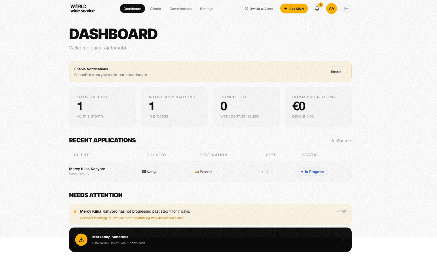Click the World Wide Service logo

pyautogui.click(x=82, y=8)
